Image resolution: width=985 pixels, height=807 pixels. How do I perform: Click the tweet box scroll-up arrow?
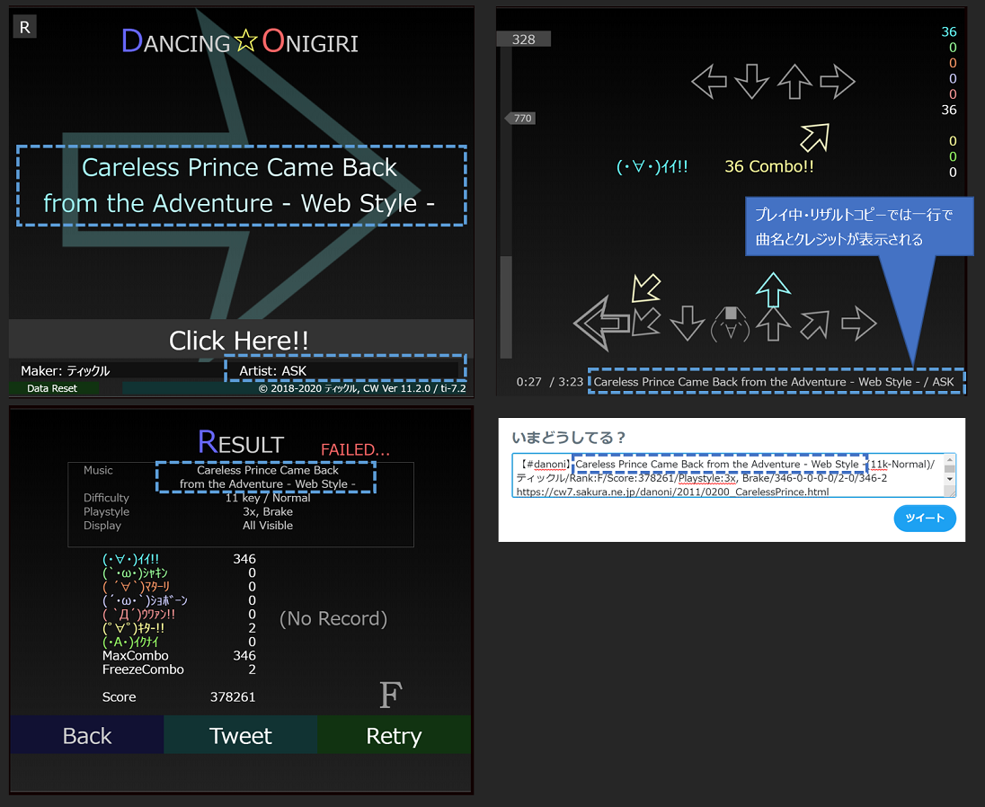coord(950,460)
